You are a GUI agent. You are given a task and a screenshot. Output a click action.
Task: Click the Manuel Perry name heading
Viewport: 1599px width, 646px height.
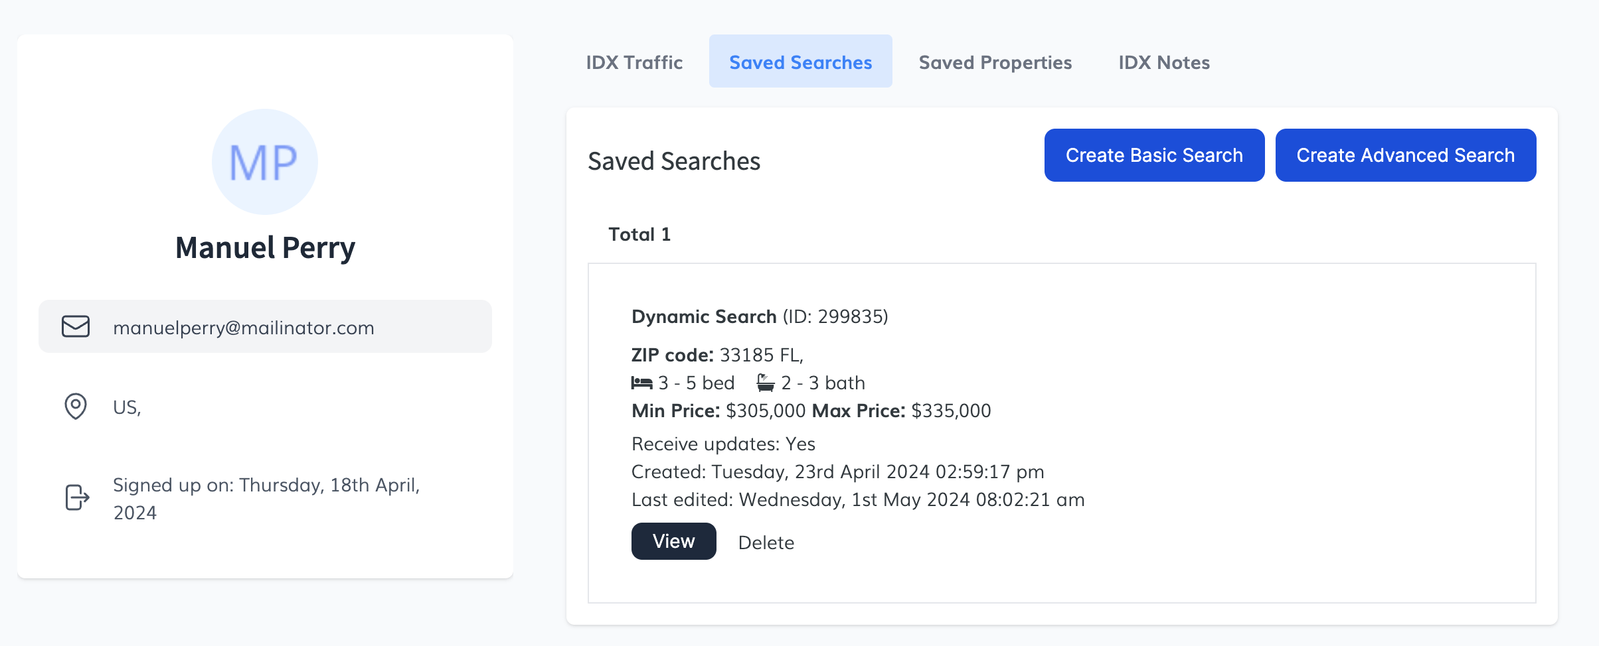[x=265, y=247]
